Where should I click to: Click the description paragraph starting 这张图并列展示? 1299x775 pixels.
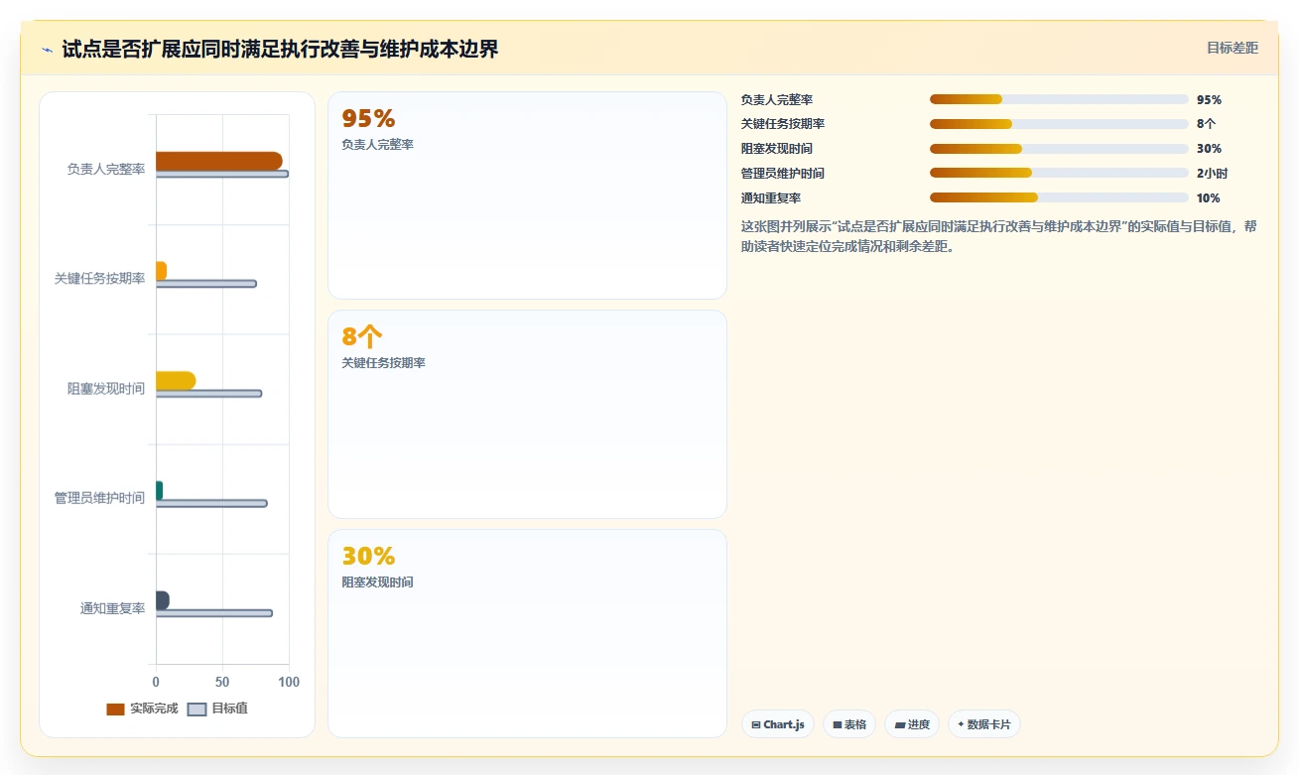pos(999,236)
